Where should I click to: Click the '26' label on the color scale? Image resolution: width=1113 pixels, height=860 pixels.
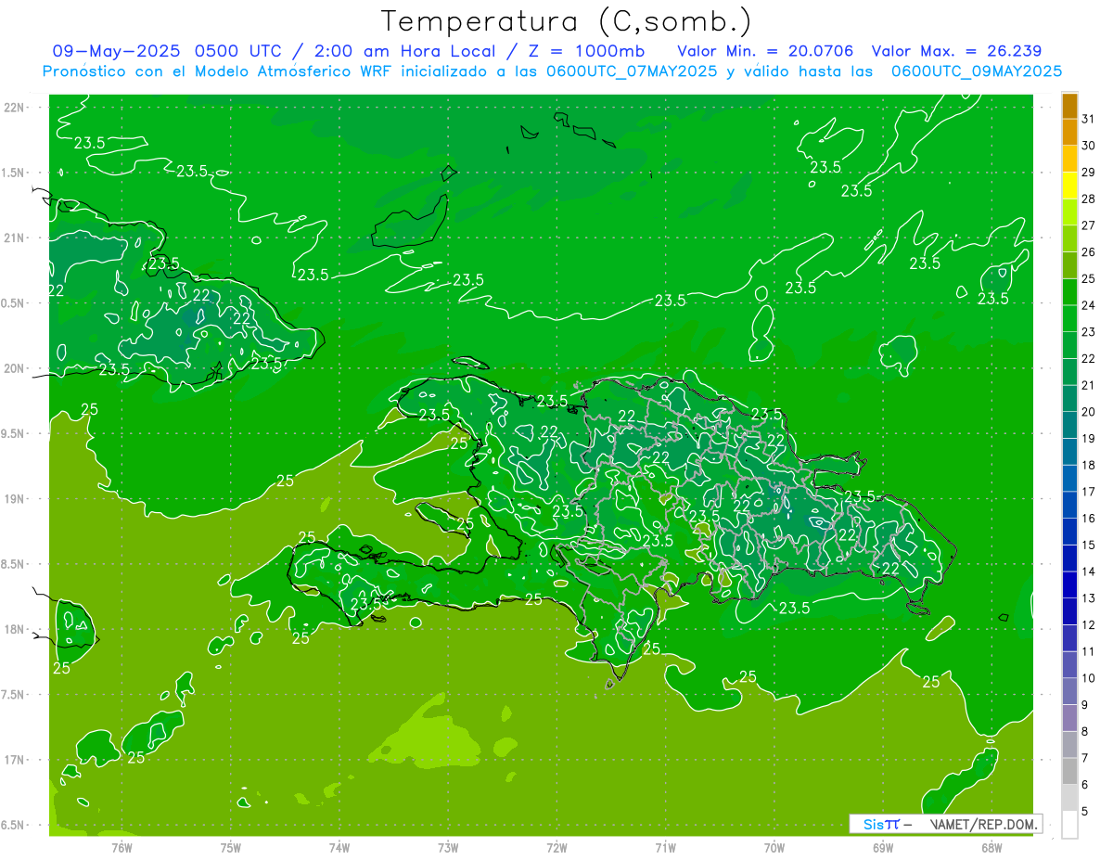point(1088,251)
